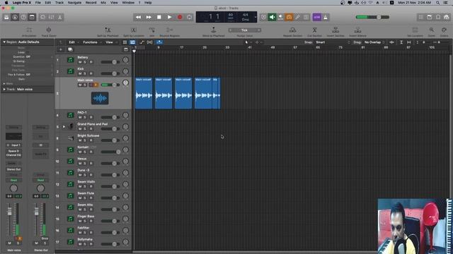
Task: Collapse the Region Audio Defaults disclosure triangle
Action: click(x=4, y=42)
